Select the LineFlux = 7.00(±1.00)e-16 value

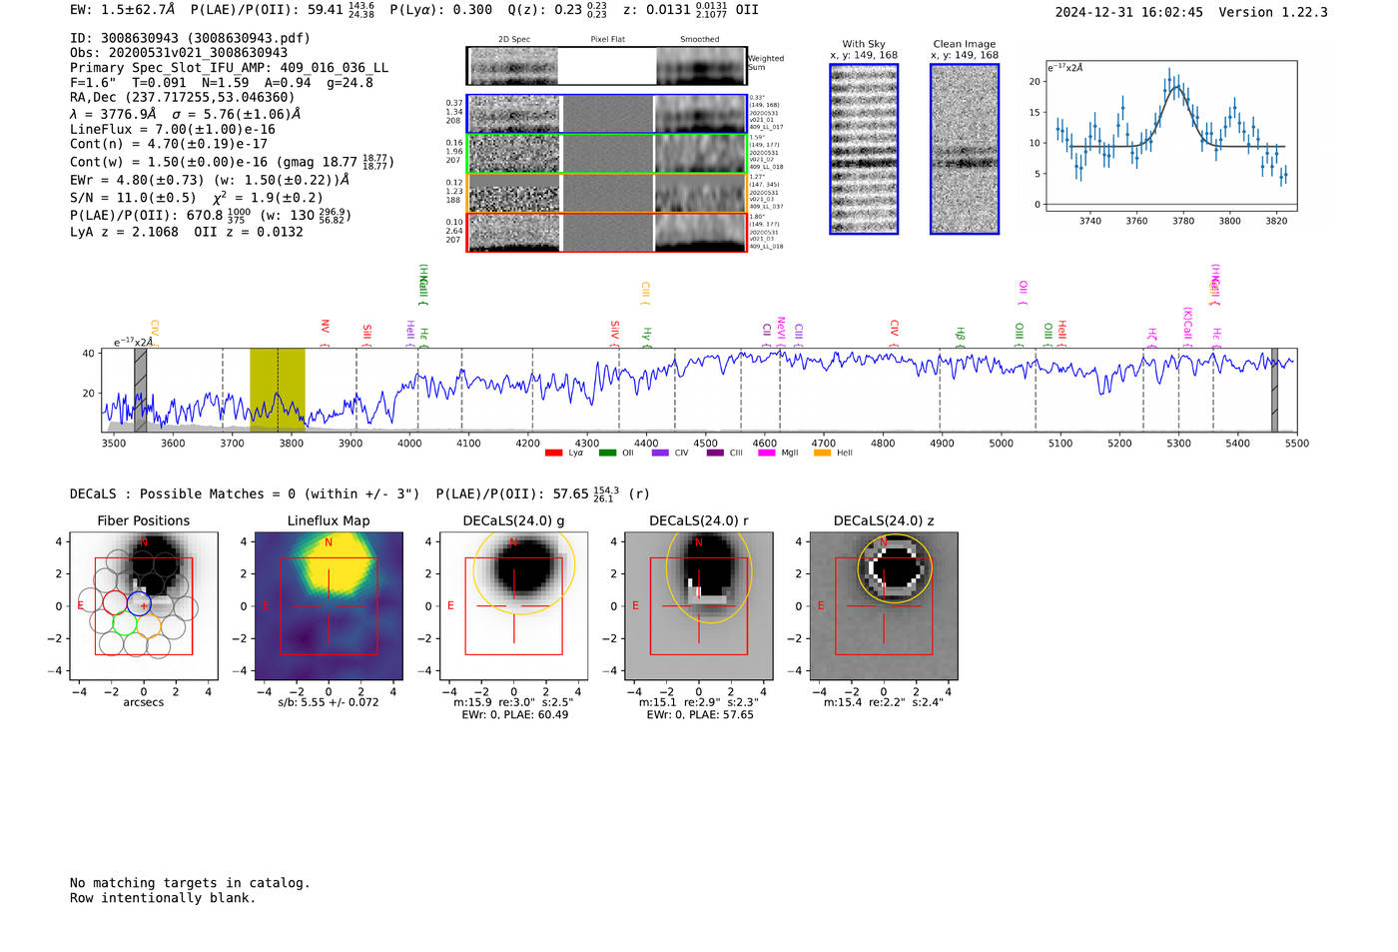click(x=173, y=129)
